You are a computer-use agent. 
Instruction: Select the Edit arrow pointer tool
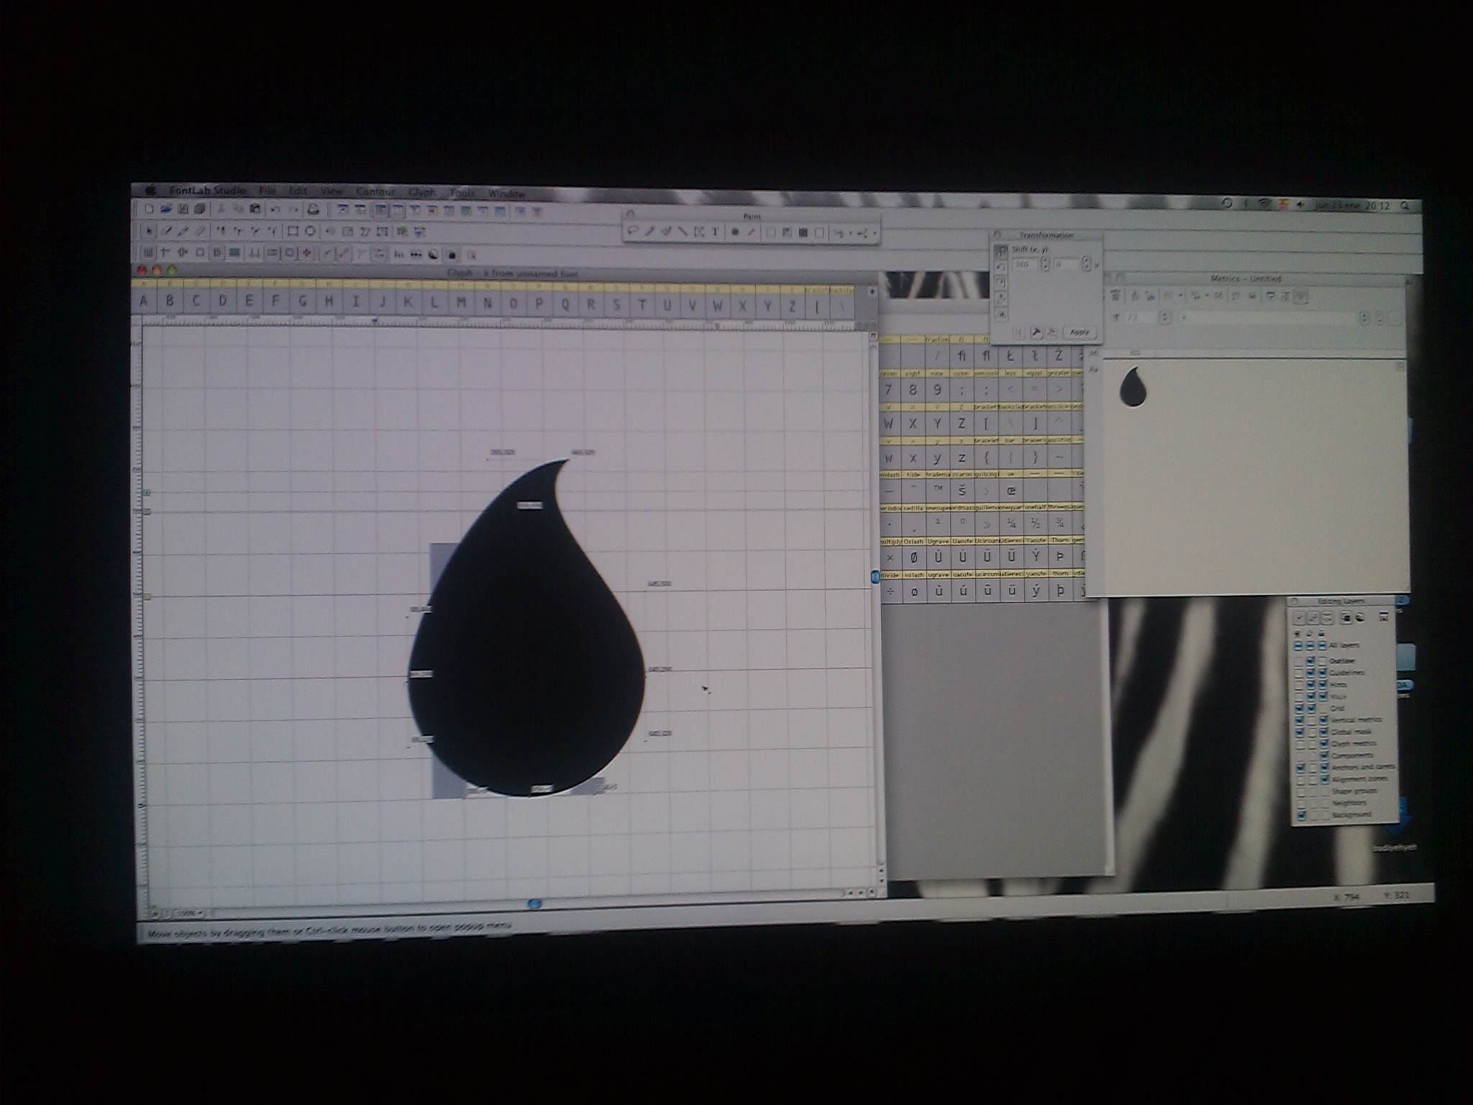coord(150,231)
